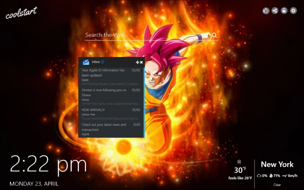This screenshot has width=304, height=190.
Task: Close the Inbox widget
Action: click(x=141, y=62)
